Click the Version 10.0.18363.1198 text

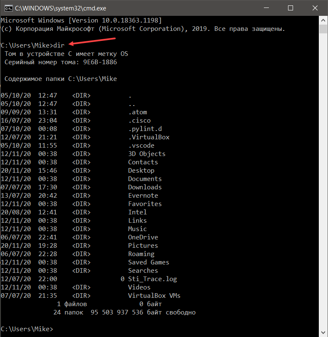[115, 20]
